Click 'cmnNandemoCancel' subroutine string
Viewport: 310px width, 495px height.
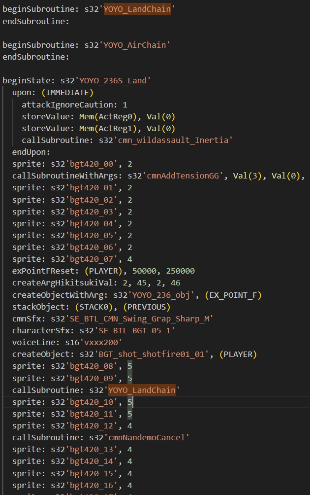tap(147, 437)
